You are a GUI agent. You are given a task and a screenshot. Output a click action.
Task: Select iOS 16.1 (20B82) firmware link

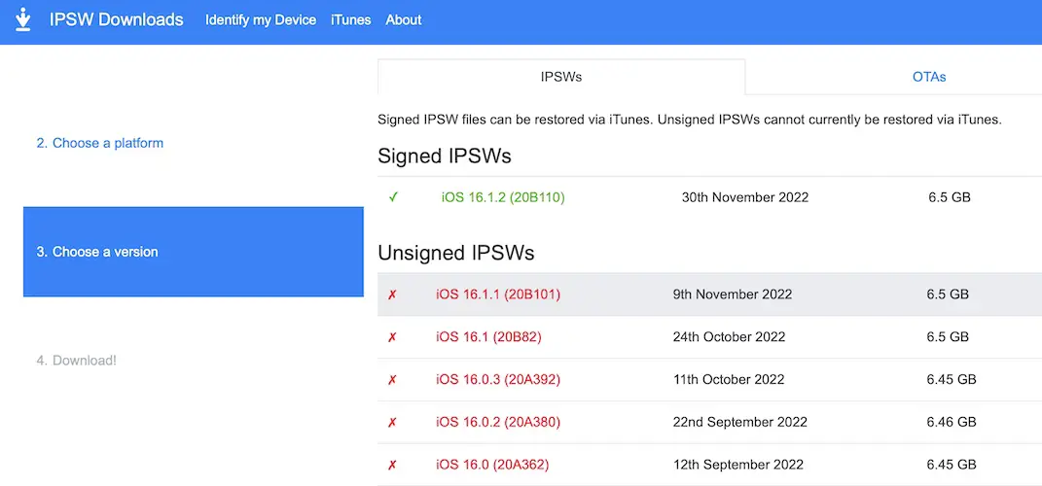point(488,337)
